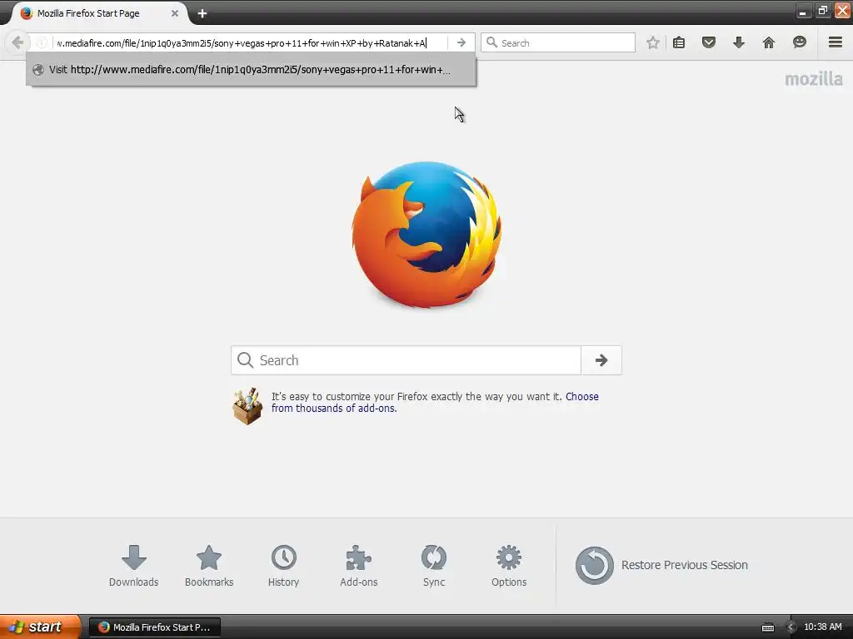
Task: Show your bookmarks list icon
Action: 679,42
